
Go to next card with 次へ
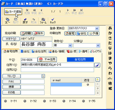tap(68, 12)
